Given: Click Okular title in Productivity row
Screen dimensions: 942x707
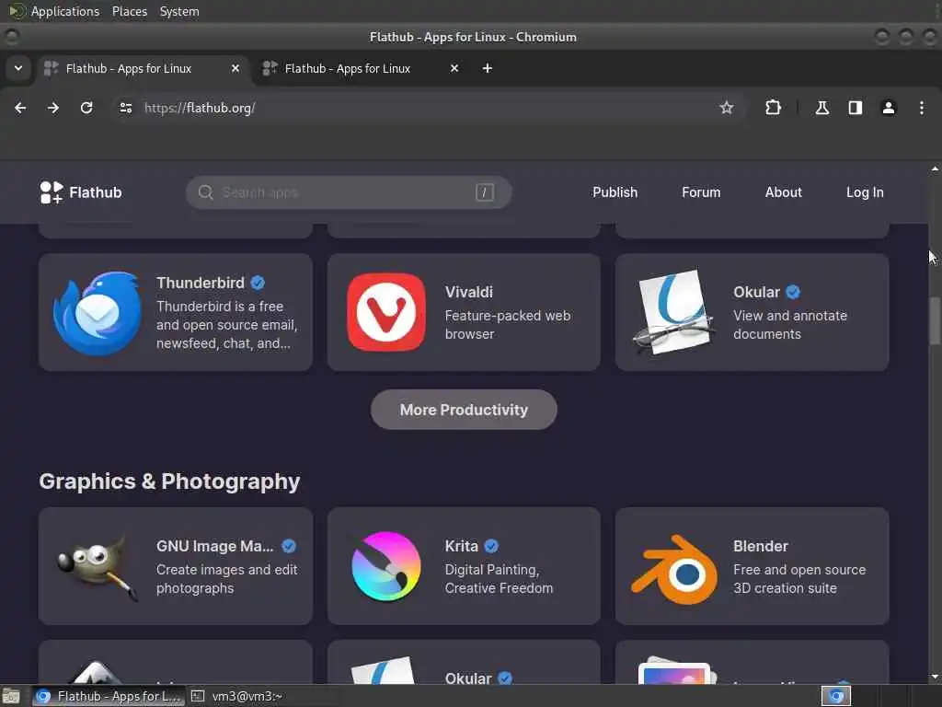Looking at the screenshot, I should [756, 292].
